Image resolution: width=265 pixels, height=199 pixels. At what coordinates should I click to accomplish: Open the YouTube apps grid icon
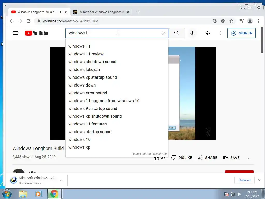click(208, 33)
